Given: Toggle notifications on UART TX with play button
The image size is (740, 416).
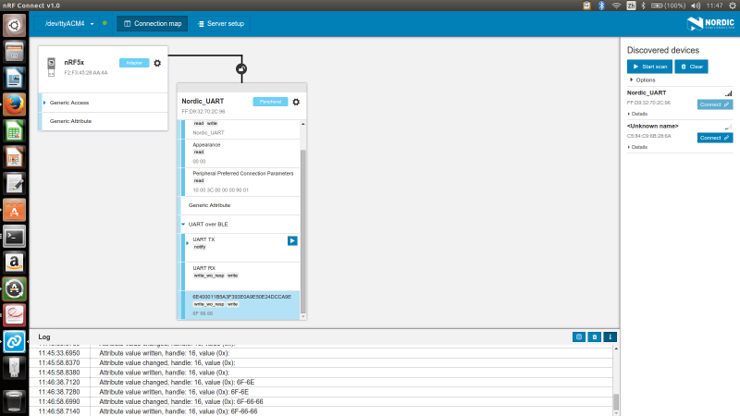Looking at the screenshot, I should pyautogui.click(x=292, y=241).
